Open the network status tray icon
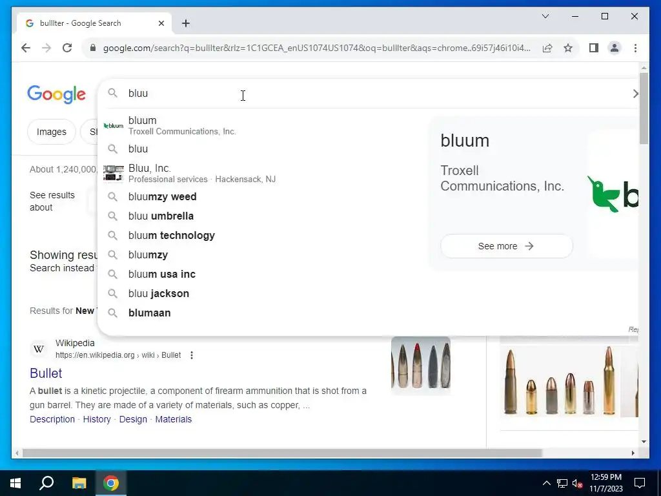 [562, 483]
